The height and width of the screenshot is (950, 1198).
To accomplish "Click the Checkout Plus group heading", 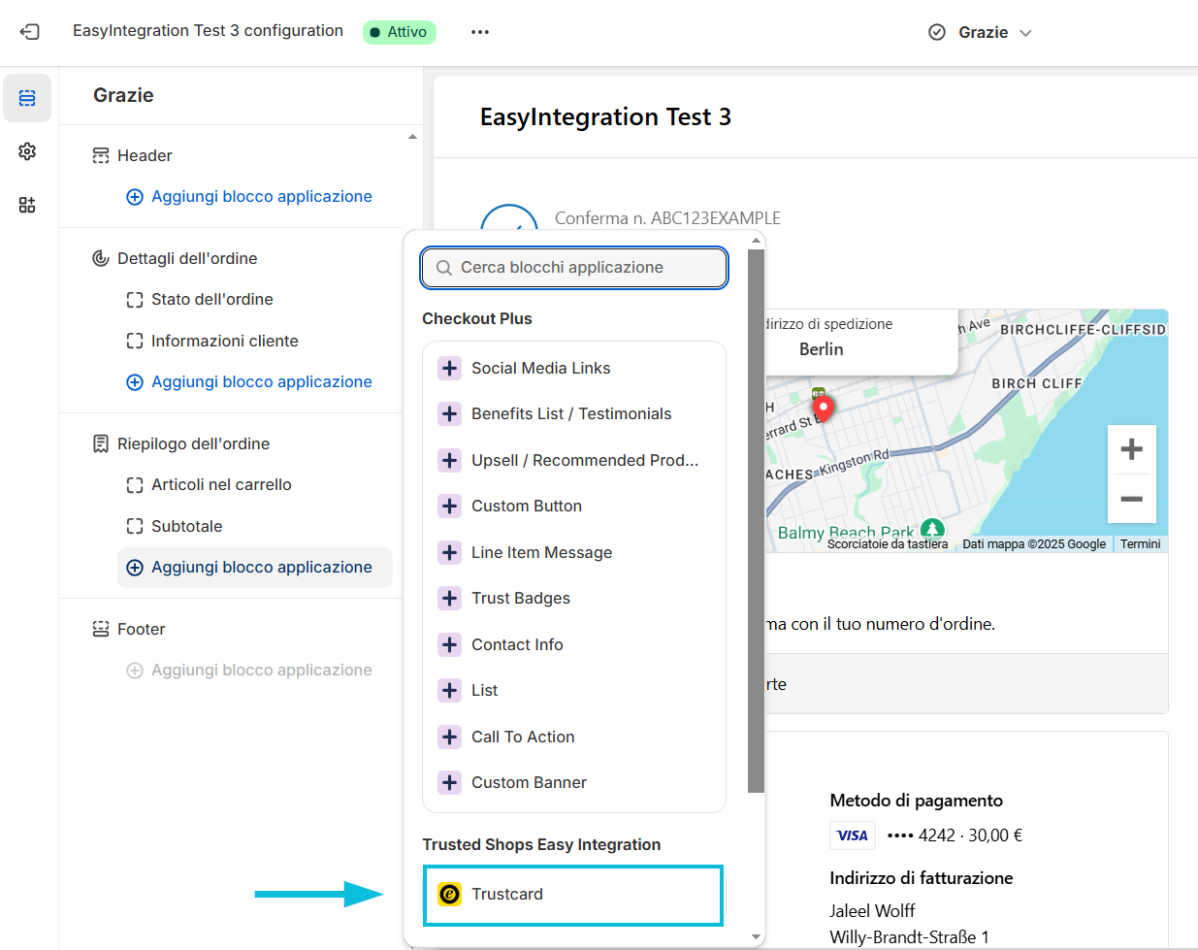I will click(x=477, y=318).
